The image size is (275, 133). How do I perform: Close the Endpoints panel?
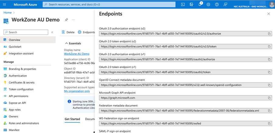(x=268, y=14)
